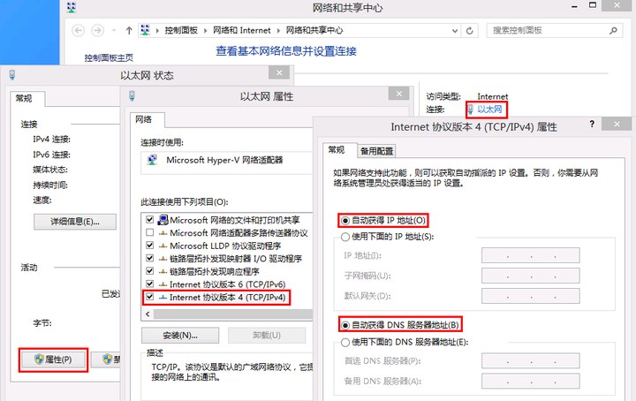
Task: Click 安装(N)... button
Action: coord(180,336)
